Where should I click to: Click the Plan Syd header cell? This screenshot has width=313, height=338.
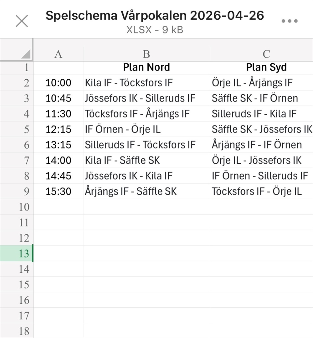pos(266,67)
